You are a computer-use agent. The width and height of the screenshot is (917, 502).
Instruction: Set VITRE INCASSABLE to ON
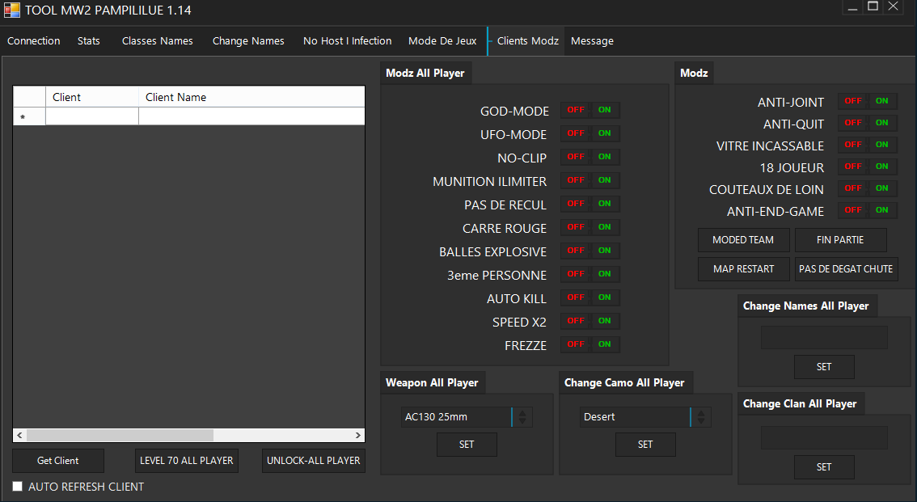[x=882, y=145]
